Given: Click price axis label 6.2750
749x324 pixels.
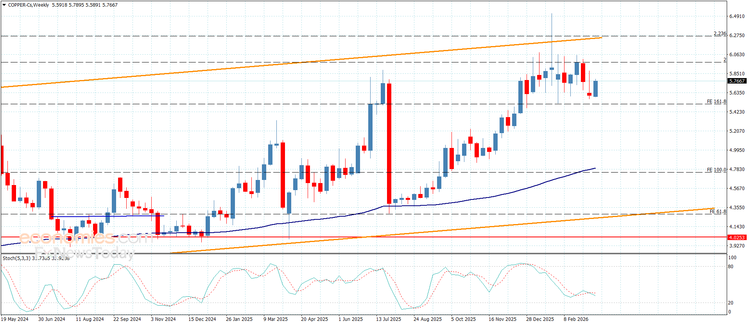Looking at the screenshot, I should pyautogui.click(x=737, y=36).
